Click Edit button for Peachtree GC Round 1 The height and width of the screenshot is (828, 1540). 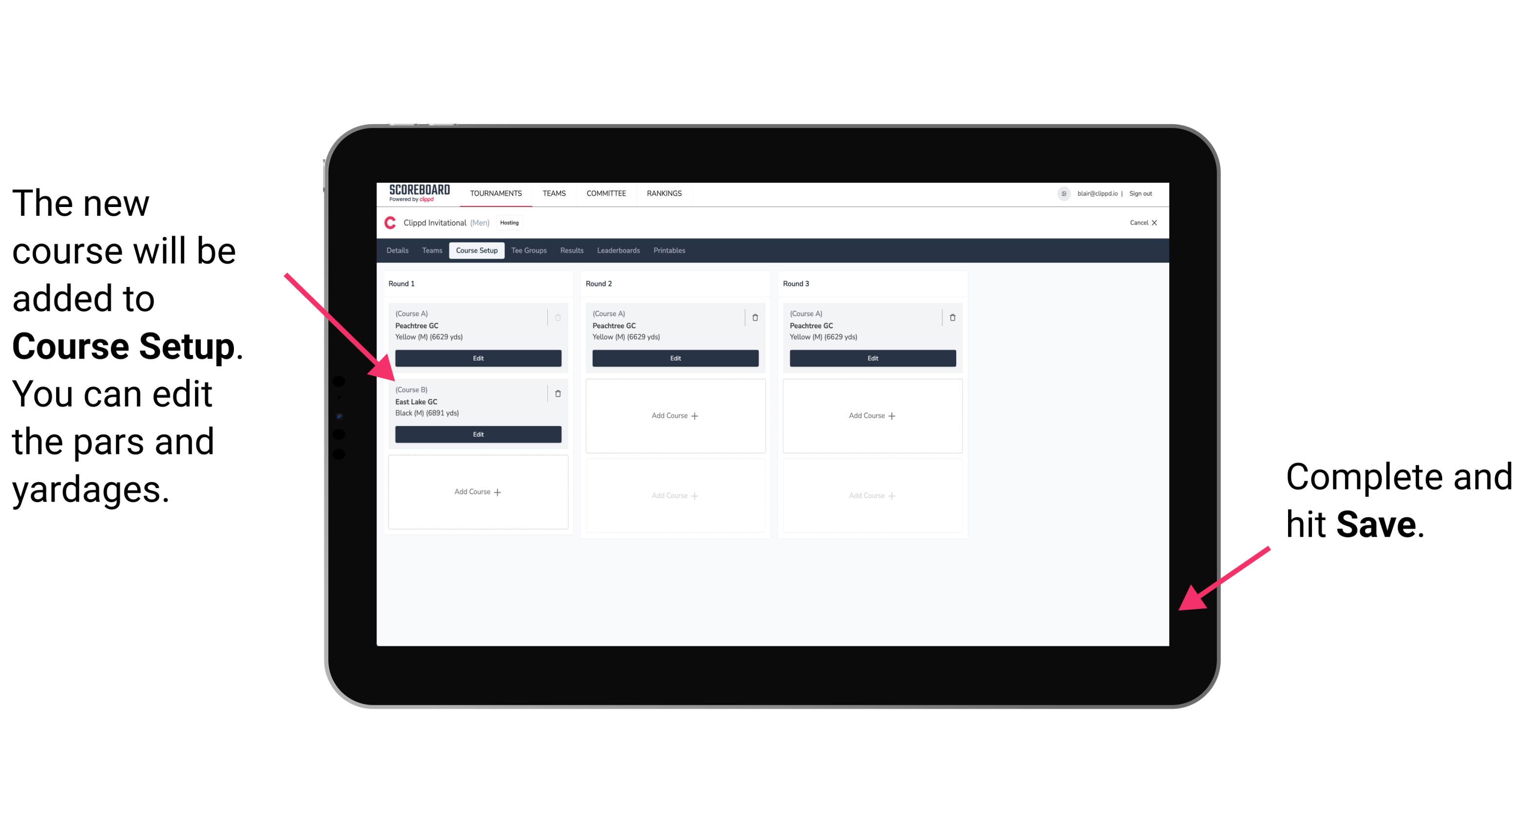[x=477, y=357]
